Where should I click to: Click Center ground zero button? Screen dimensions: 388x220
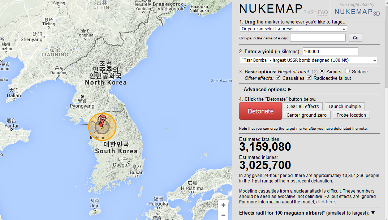point(306,115)
